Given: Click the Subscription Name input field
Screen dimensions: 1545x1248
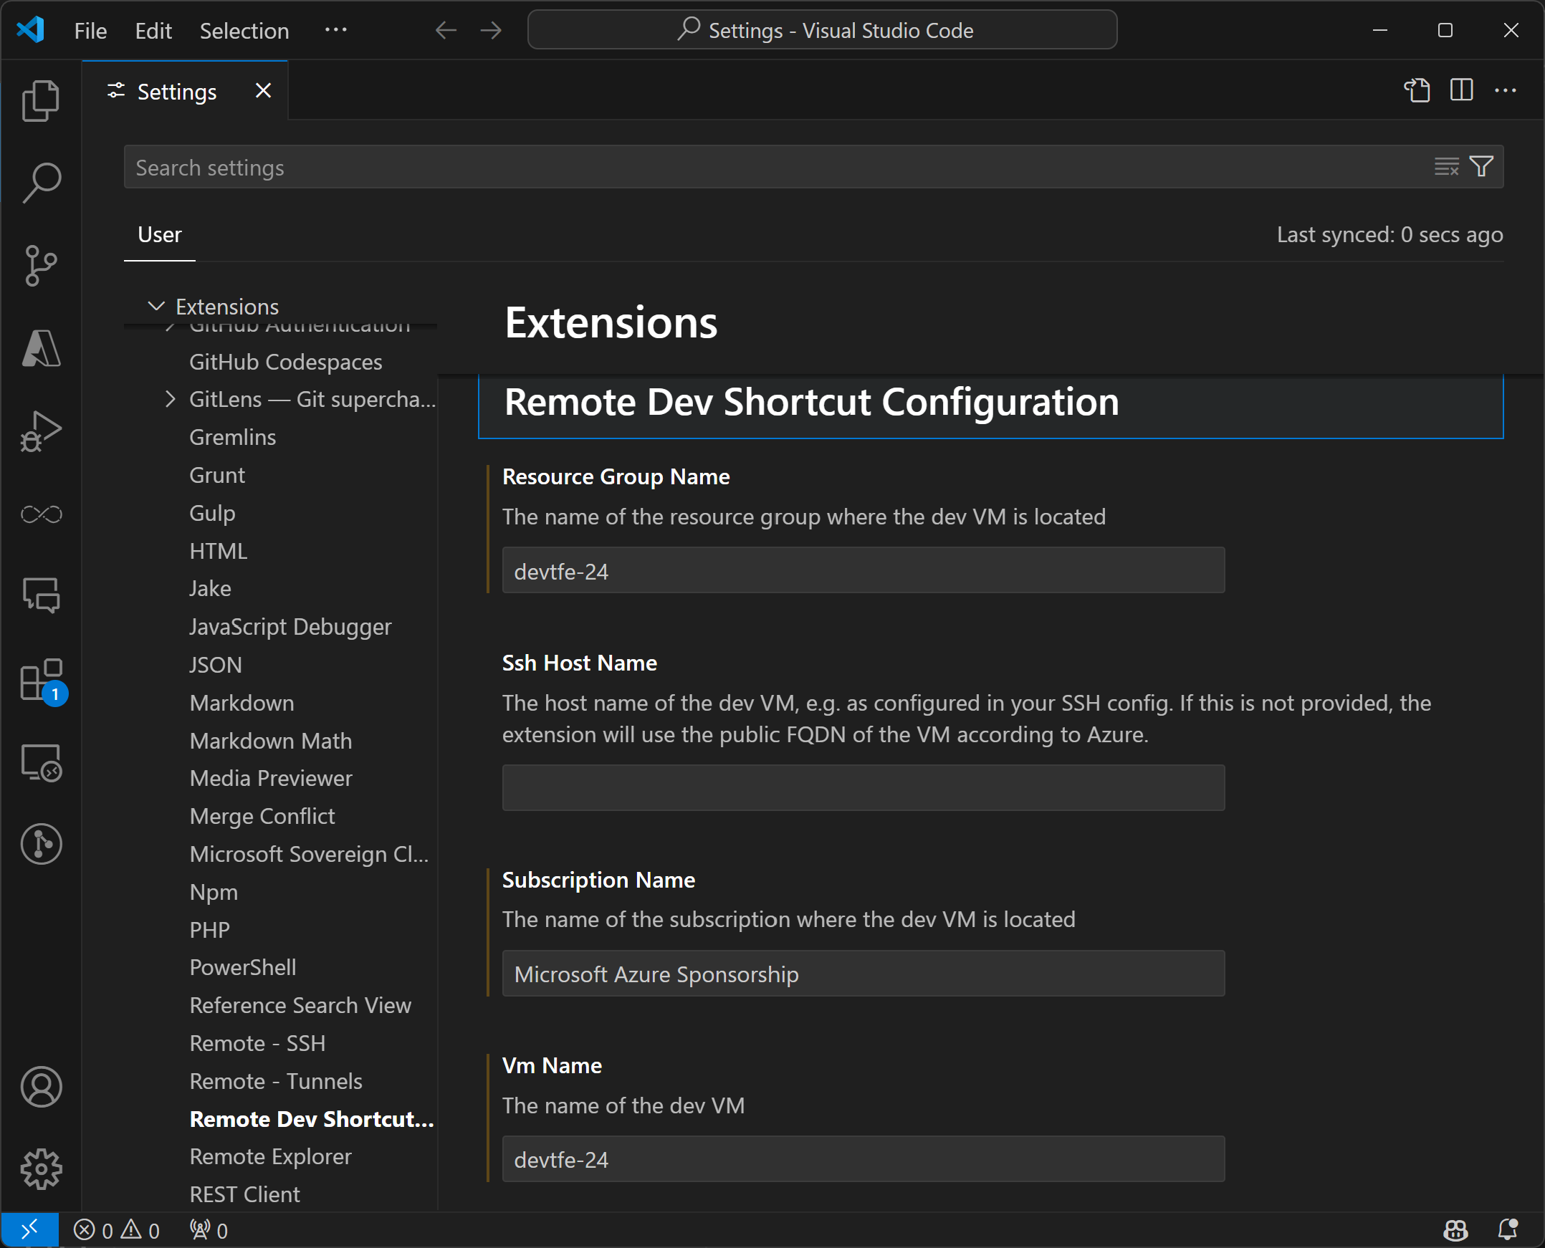Looking at the screenshot, I should tap(863, 974).
